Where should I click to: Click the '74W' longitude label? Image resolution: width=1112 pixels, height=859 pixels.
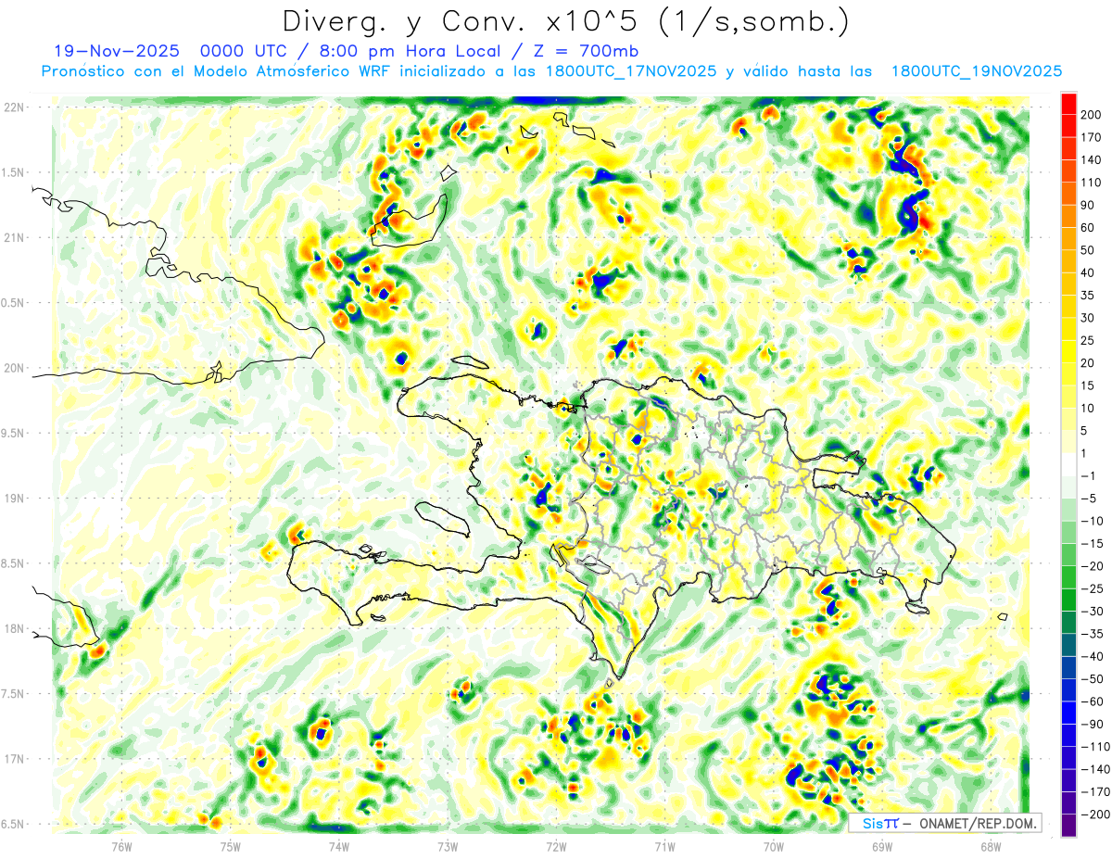click(x=338, y=845)
